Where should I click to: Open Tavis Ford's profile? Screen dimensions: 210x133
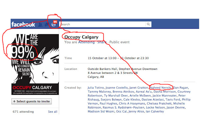tap(173, 100)
